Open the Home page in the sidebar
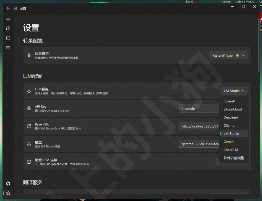 [x=8, y=28]
